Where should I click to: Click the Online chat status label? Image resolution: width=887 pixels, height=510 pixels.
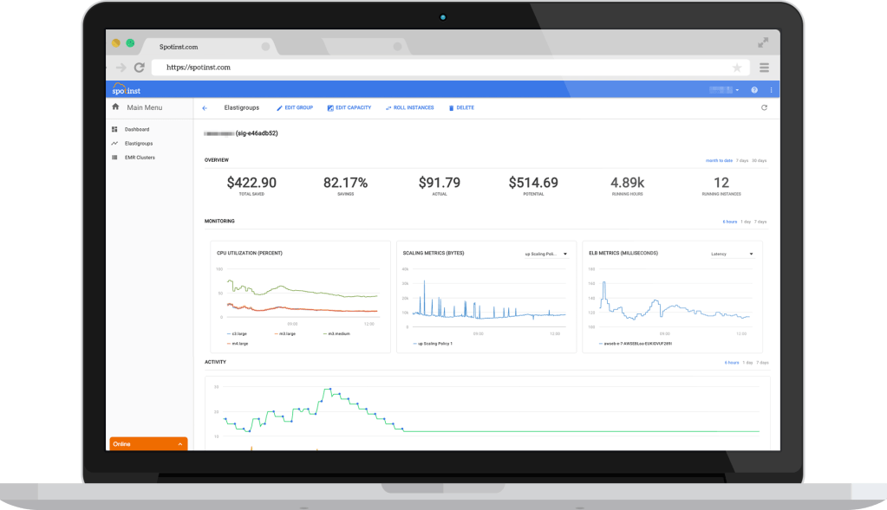pyautogui.click(x=121, y=444)
